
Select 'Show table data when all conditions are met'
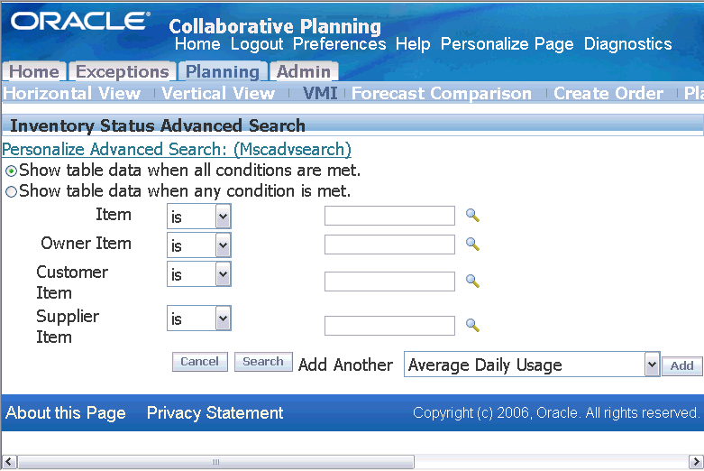pos(11,171)
